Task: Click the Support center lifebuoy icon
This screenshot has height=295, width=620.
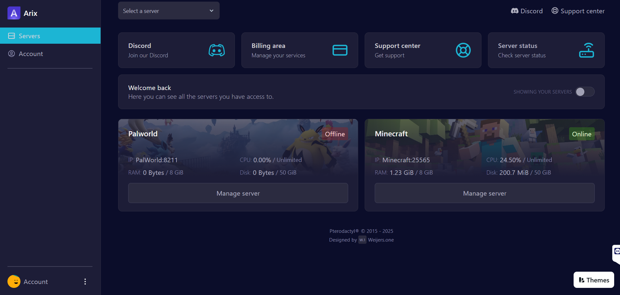Action: pos(463,50)
